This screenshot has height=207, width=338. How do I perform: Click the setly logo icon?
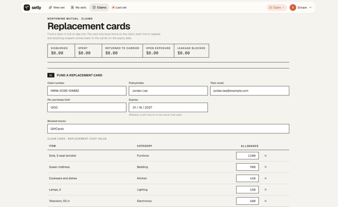[x=27, y=8]
